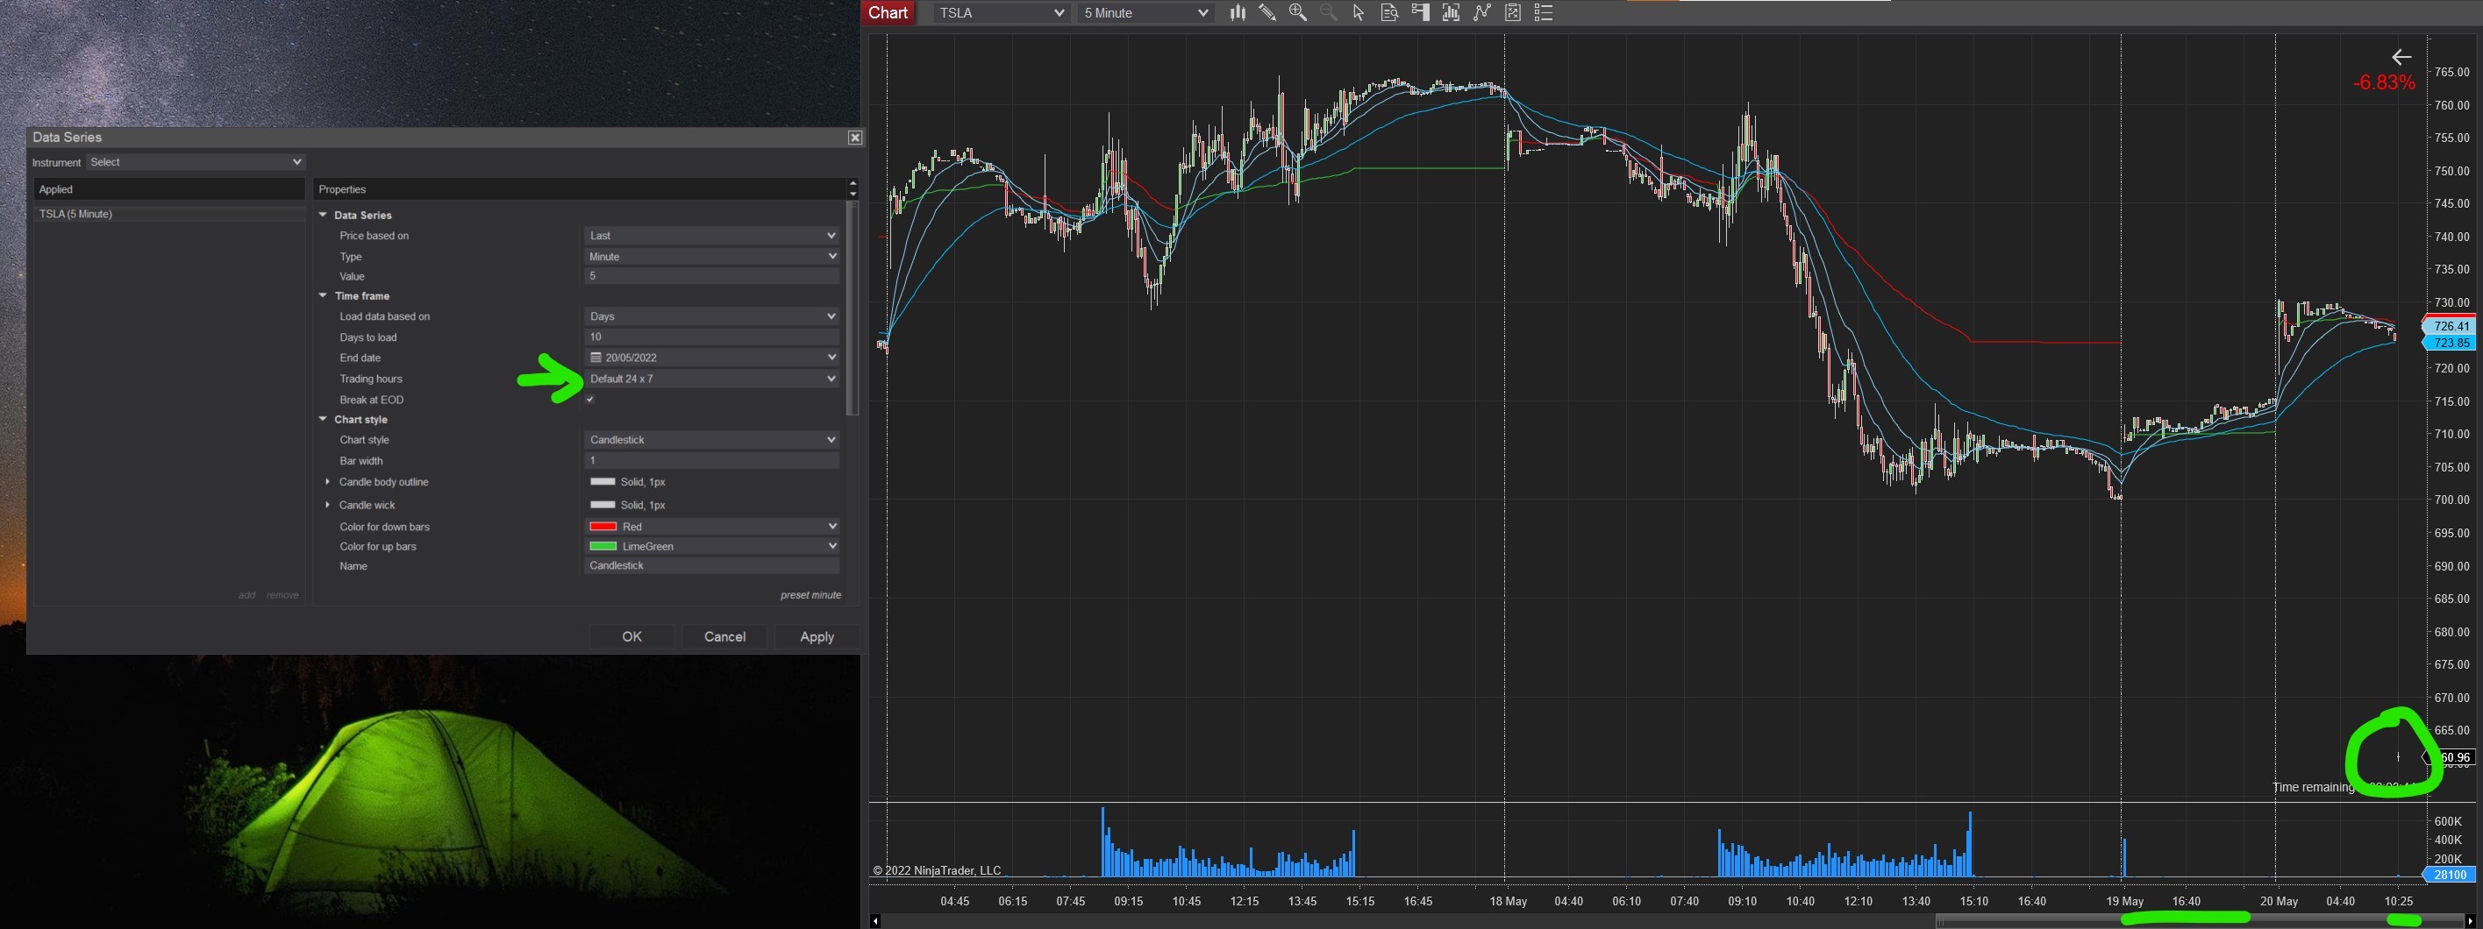The height and width of the screenshot is (929, 2483).
Task: Click the Apply button
Action: point(817,636)
